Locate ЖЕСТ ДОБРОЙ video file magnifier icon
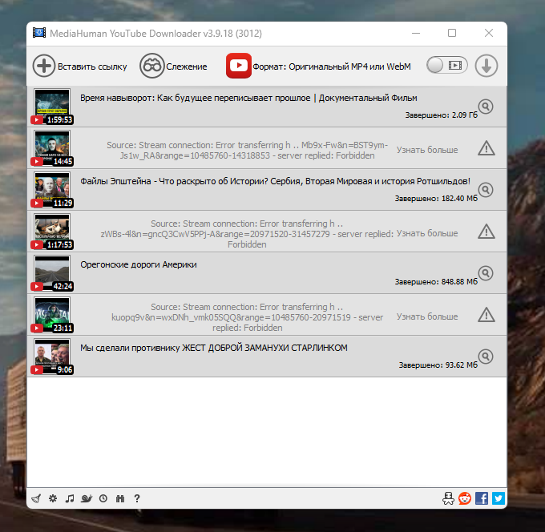Viewport: 545px width, 532px height. tap(486, 357)
